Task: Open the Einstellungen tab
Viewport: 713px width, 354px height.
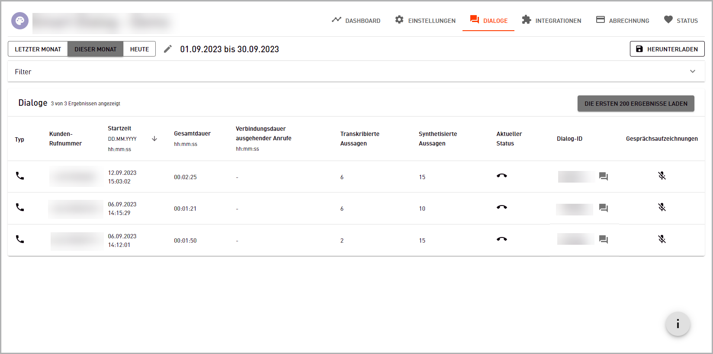Action: click(425, 20)
